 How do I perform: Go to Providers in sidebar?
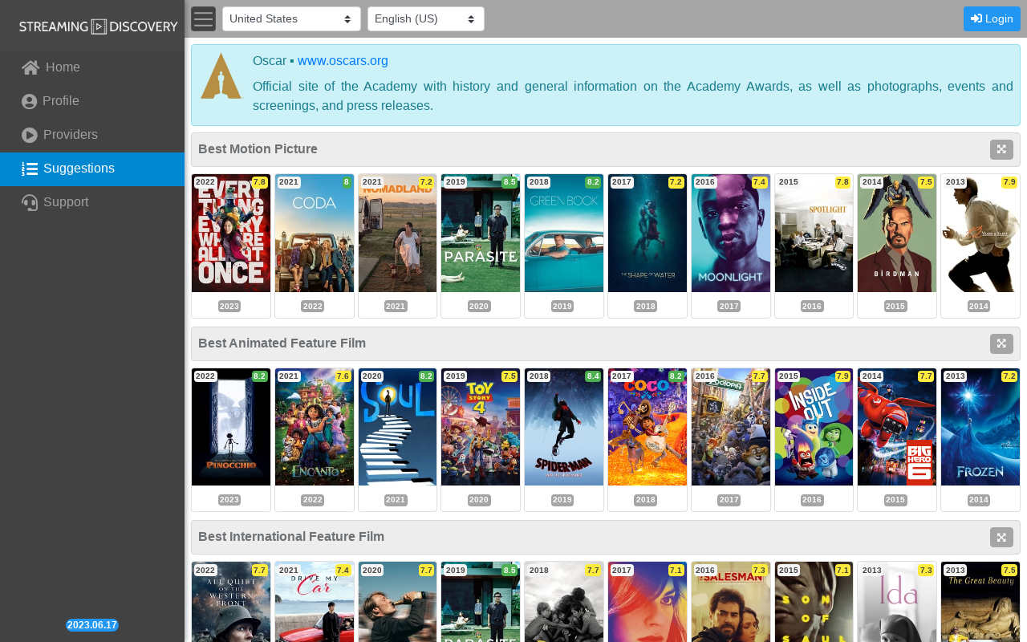point(92,135)
